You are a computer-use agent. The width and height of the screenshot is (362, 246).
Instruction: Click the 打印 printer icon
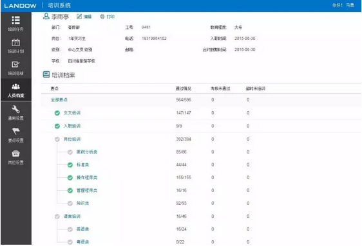(102, 17)
